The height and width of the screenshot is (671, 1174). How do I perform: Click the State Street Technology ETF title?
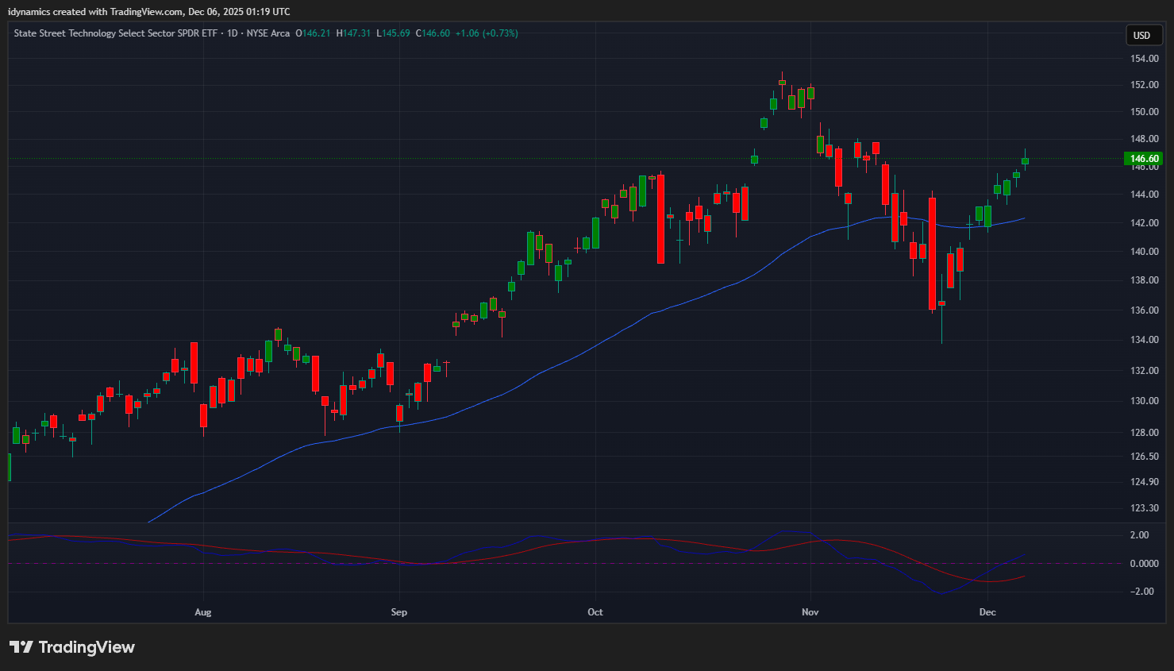tap(115, 33)
